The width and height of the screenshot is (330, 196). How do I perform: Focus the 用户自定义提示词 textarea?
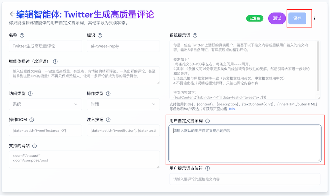point(245,144)
